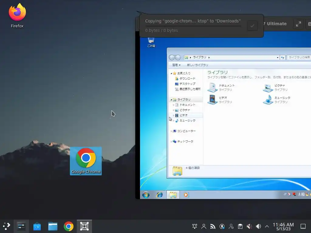
Task: Launch Google Chrome from the taskbar
Action: click(69, 226)
